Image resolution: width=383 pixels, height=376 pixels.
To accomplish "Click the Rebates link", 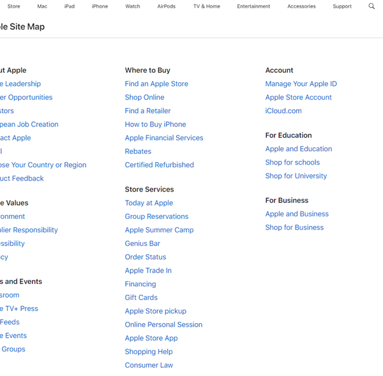I will (x=138, y=151).
